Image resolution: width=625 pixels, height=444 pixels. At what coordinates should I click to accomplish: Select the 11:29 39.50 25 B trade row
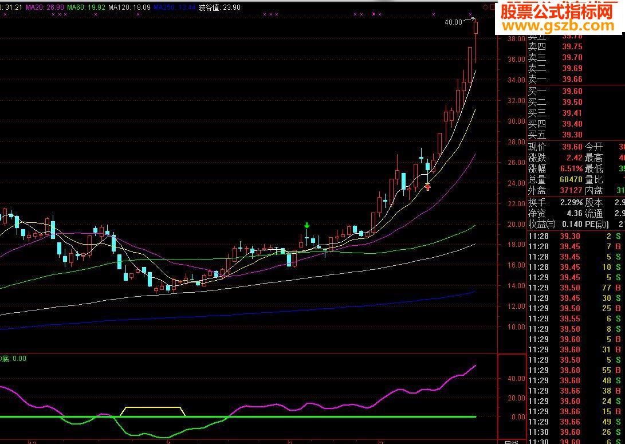click(576, 308)
